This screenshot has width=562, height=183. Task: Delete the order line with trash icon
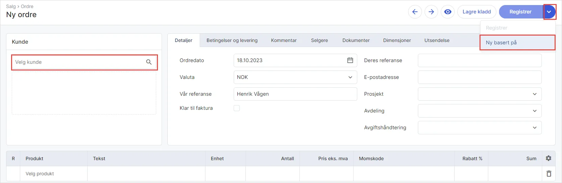coord(549,174)
